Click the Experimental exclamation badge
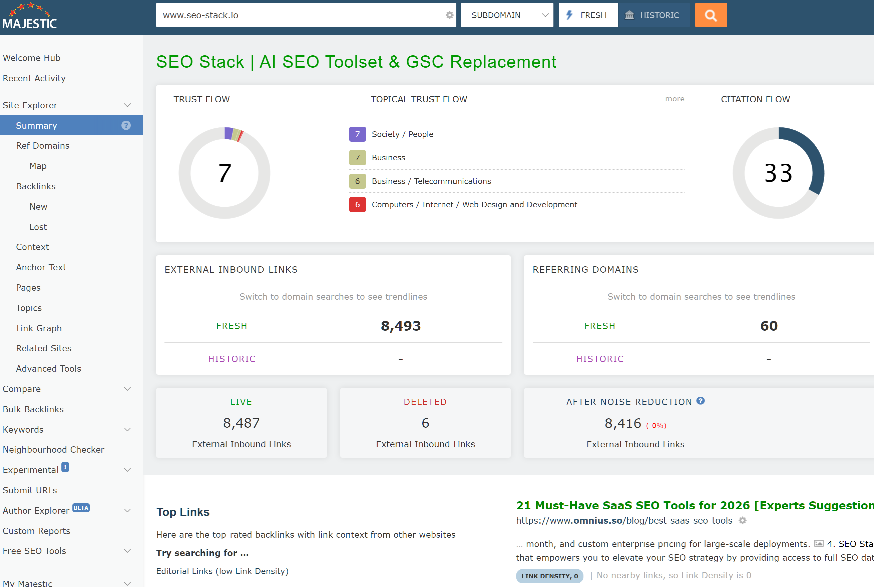Viewport: 874px width, 587px height. point(65,467)
